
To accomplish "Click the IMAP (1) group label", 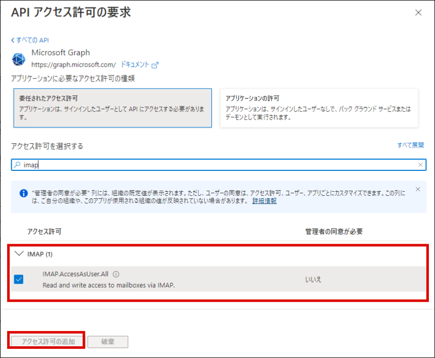I will (x=40, y=254).
